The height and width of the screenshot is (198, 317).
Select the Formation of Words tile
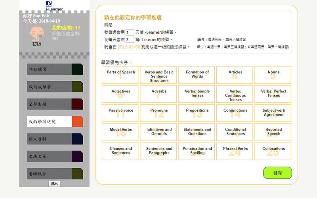tap(197, 75)
